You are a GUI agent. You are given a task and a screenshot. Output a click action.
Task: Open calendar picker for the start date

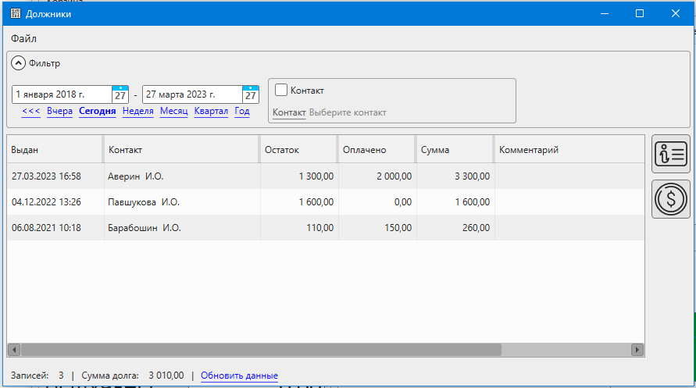tap(120, 94)
